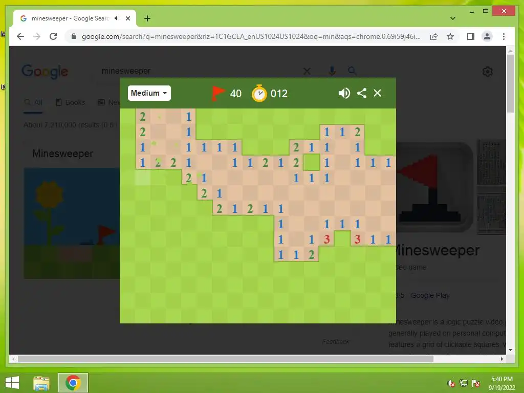Viewport: 524px width, 393px height.
Task: Mute the tab audio speaker icon
Action: click(117, 18)
